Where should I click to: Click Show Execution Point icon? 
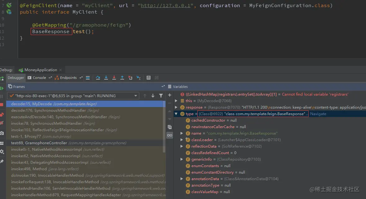click(x=88, y=78)
